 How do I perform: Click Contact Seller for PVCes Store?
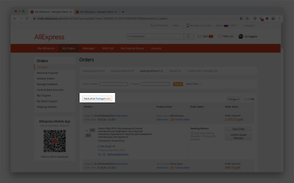coord(182,167)
